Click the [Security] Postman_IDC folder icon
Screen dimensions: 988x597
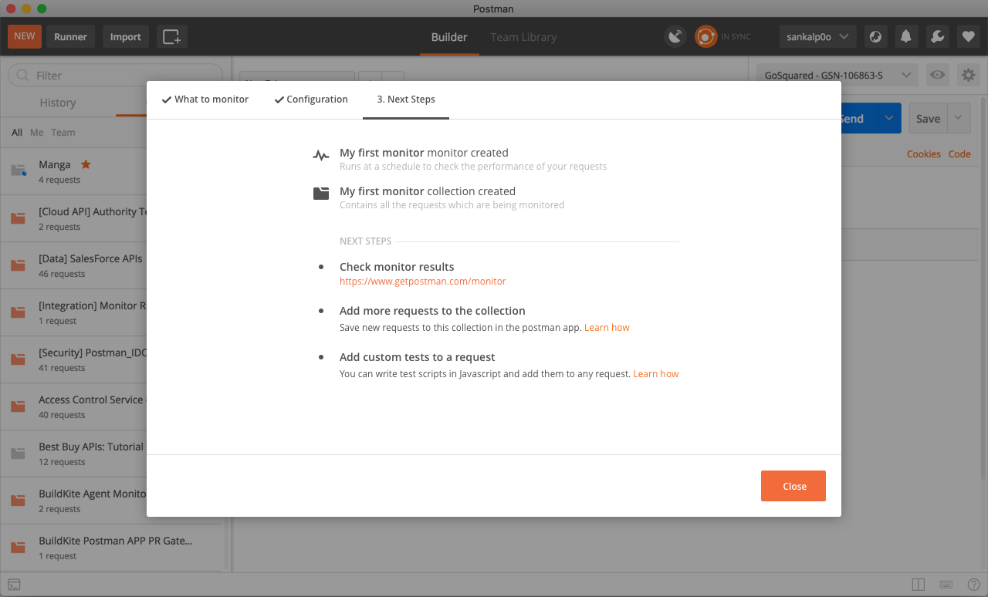coord(19,359)
